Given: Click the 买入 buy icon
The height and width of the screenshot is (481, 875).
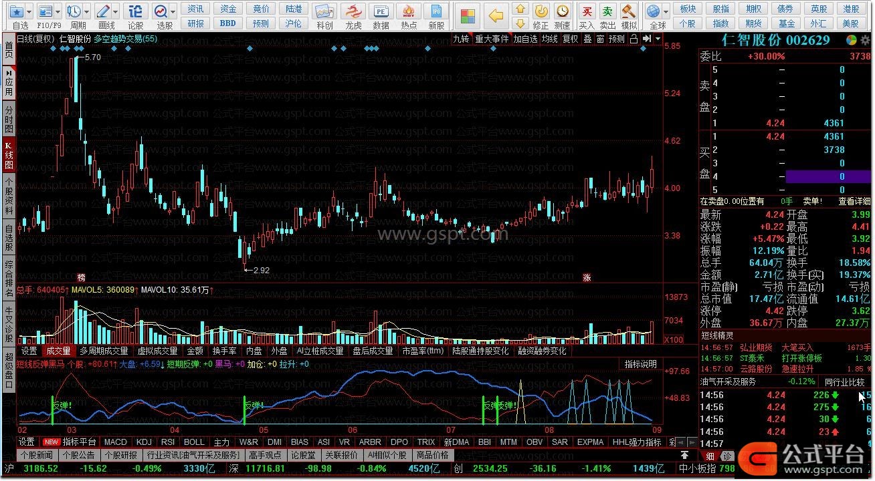Looking at the screenshot, I should (587, 11).
